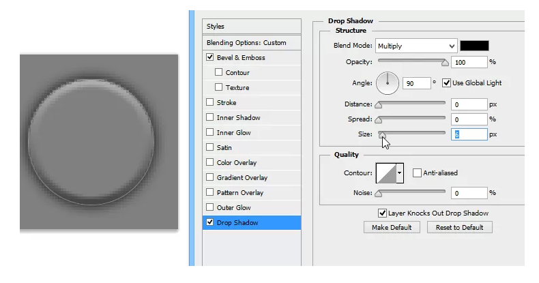Open the Blend Mode Multiply dropdown

[x=416, y=46]
